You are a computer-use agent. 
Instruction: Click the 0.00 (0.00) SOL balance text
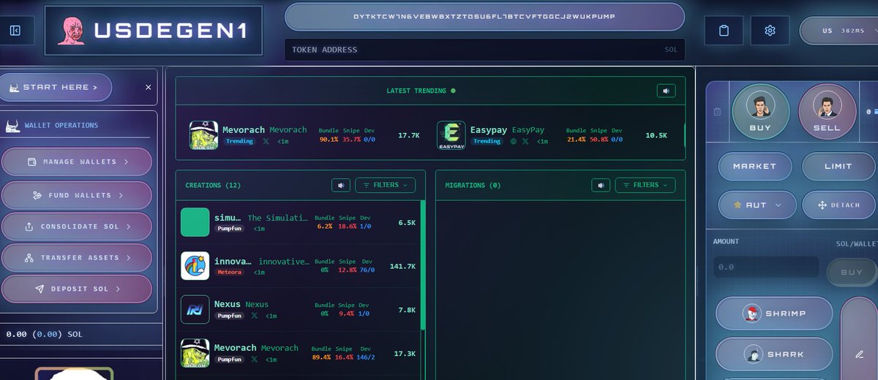click(x=44, y=334)
